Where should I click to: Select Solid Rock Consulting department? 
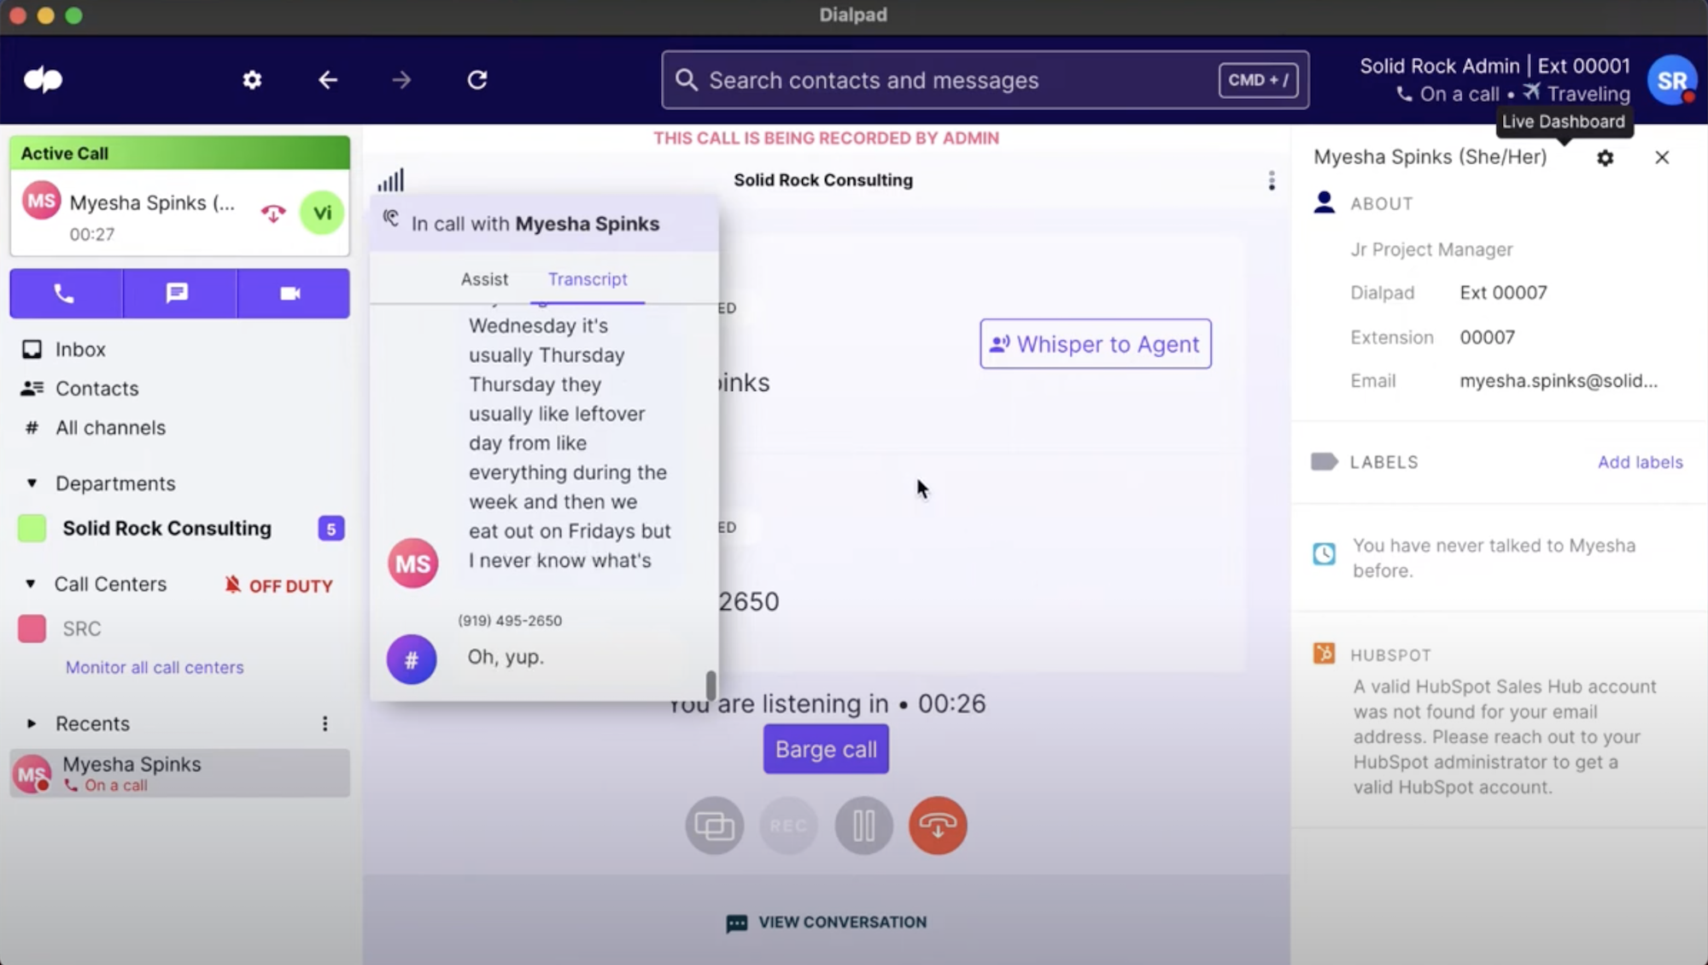point(167,529)
